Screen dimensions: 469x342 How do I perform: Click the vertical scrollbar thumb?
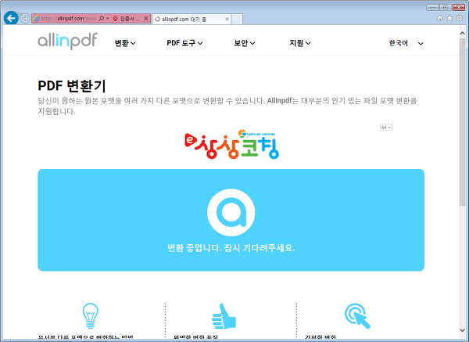(462, 121)
